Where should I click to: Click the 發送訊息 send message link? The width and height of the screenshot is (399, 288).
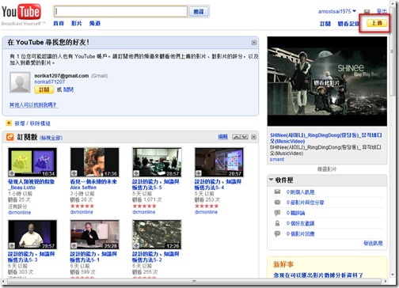[373, 243]
